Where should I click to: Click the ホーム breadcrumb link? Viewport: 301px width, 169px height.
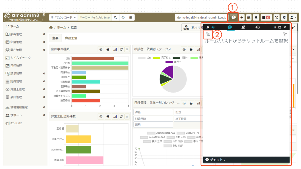click(62, 28)
